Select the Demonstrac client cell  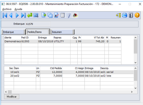click(12, 41)
